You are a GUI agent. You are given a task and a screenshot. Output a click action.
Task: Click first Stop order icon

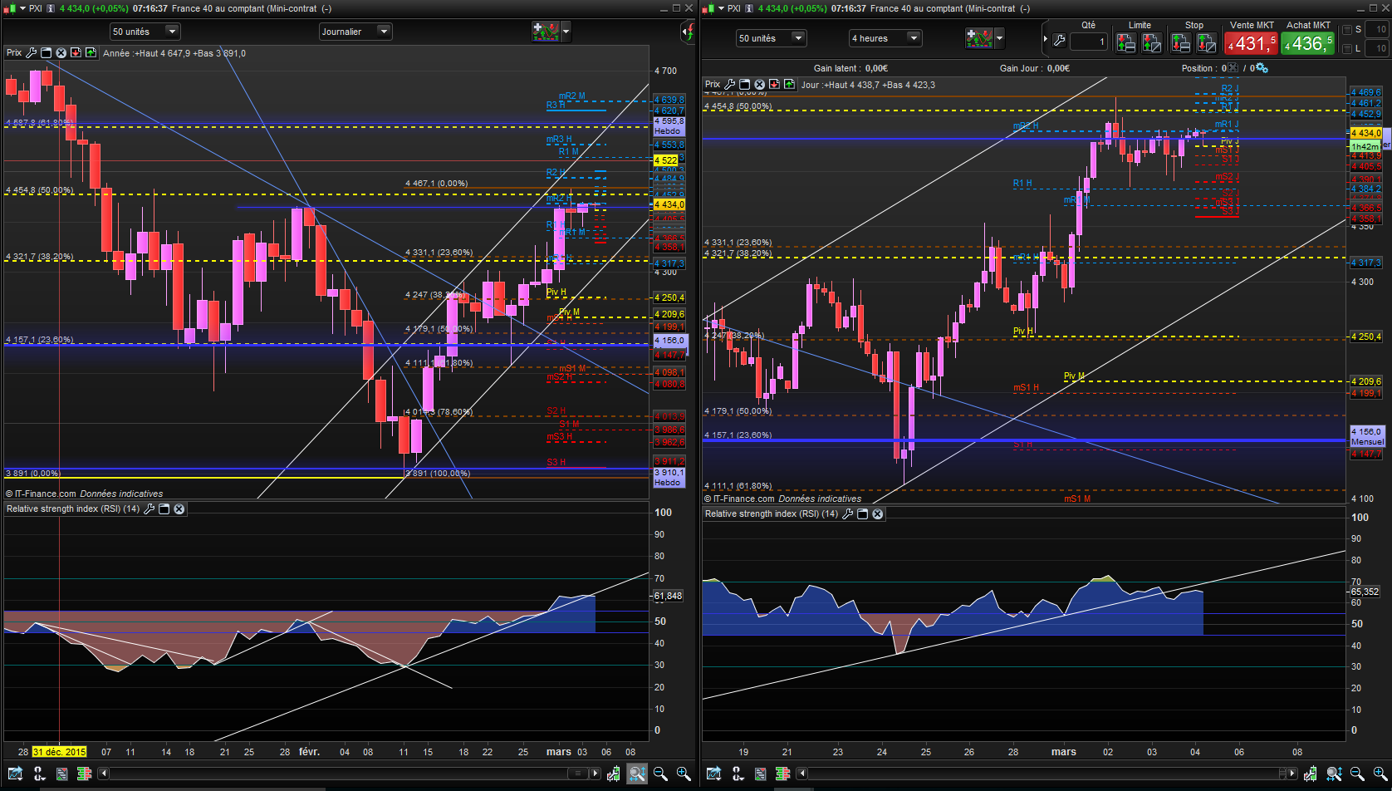1180,42
